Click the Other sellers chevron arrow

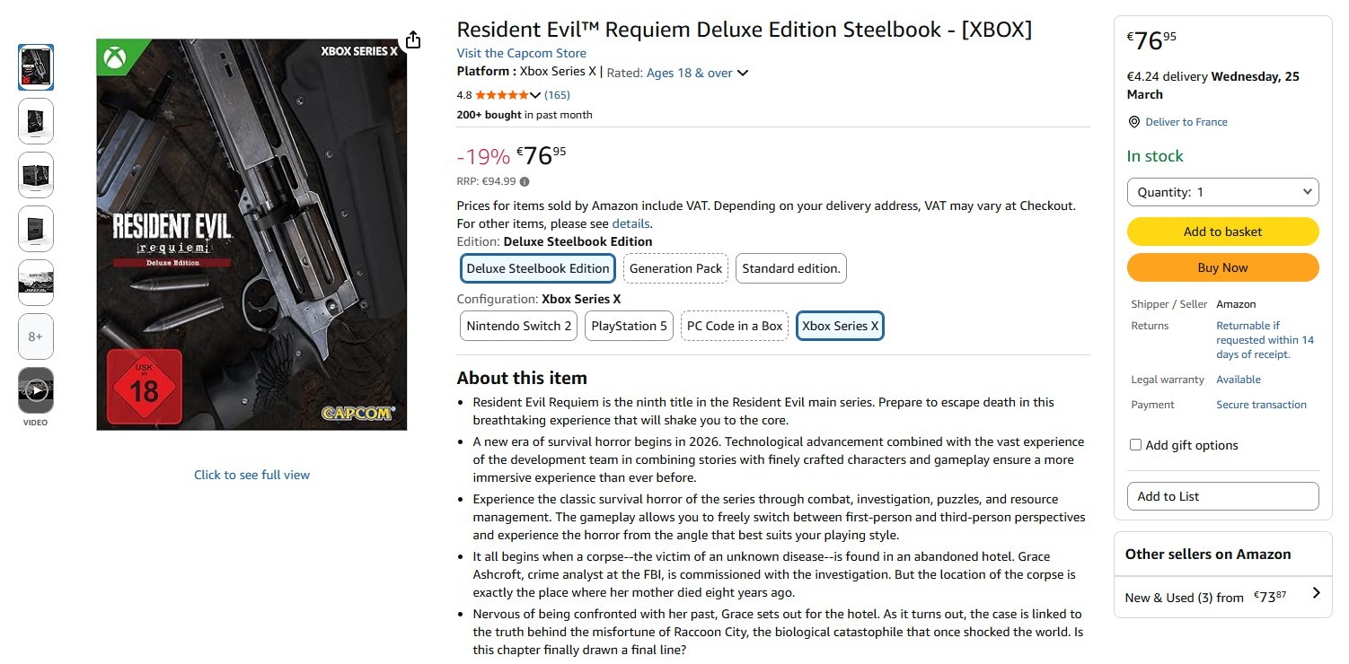click(x=1316, y=593)
